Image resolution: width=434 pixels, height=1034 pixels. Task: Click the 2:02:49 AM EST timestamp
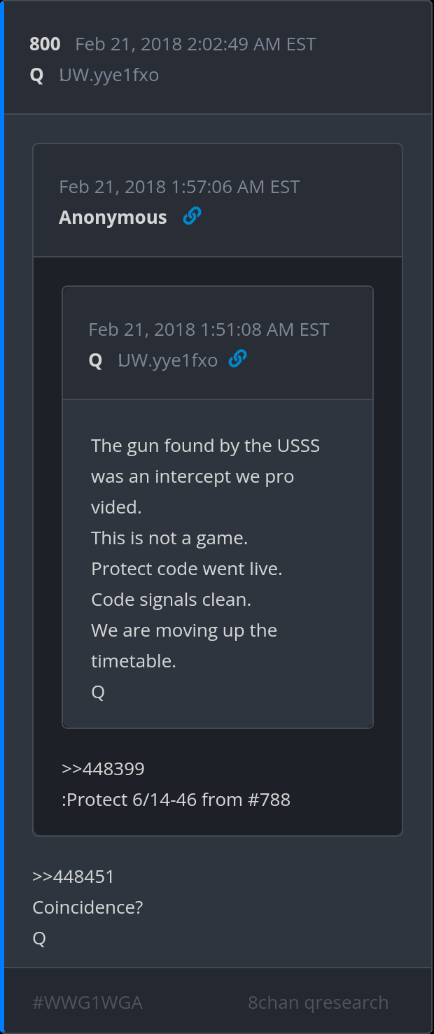195,44
